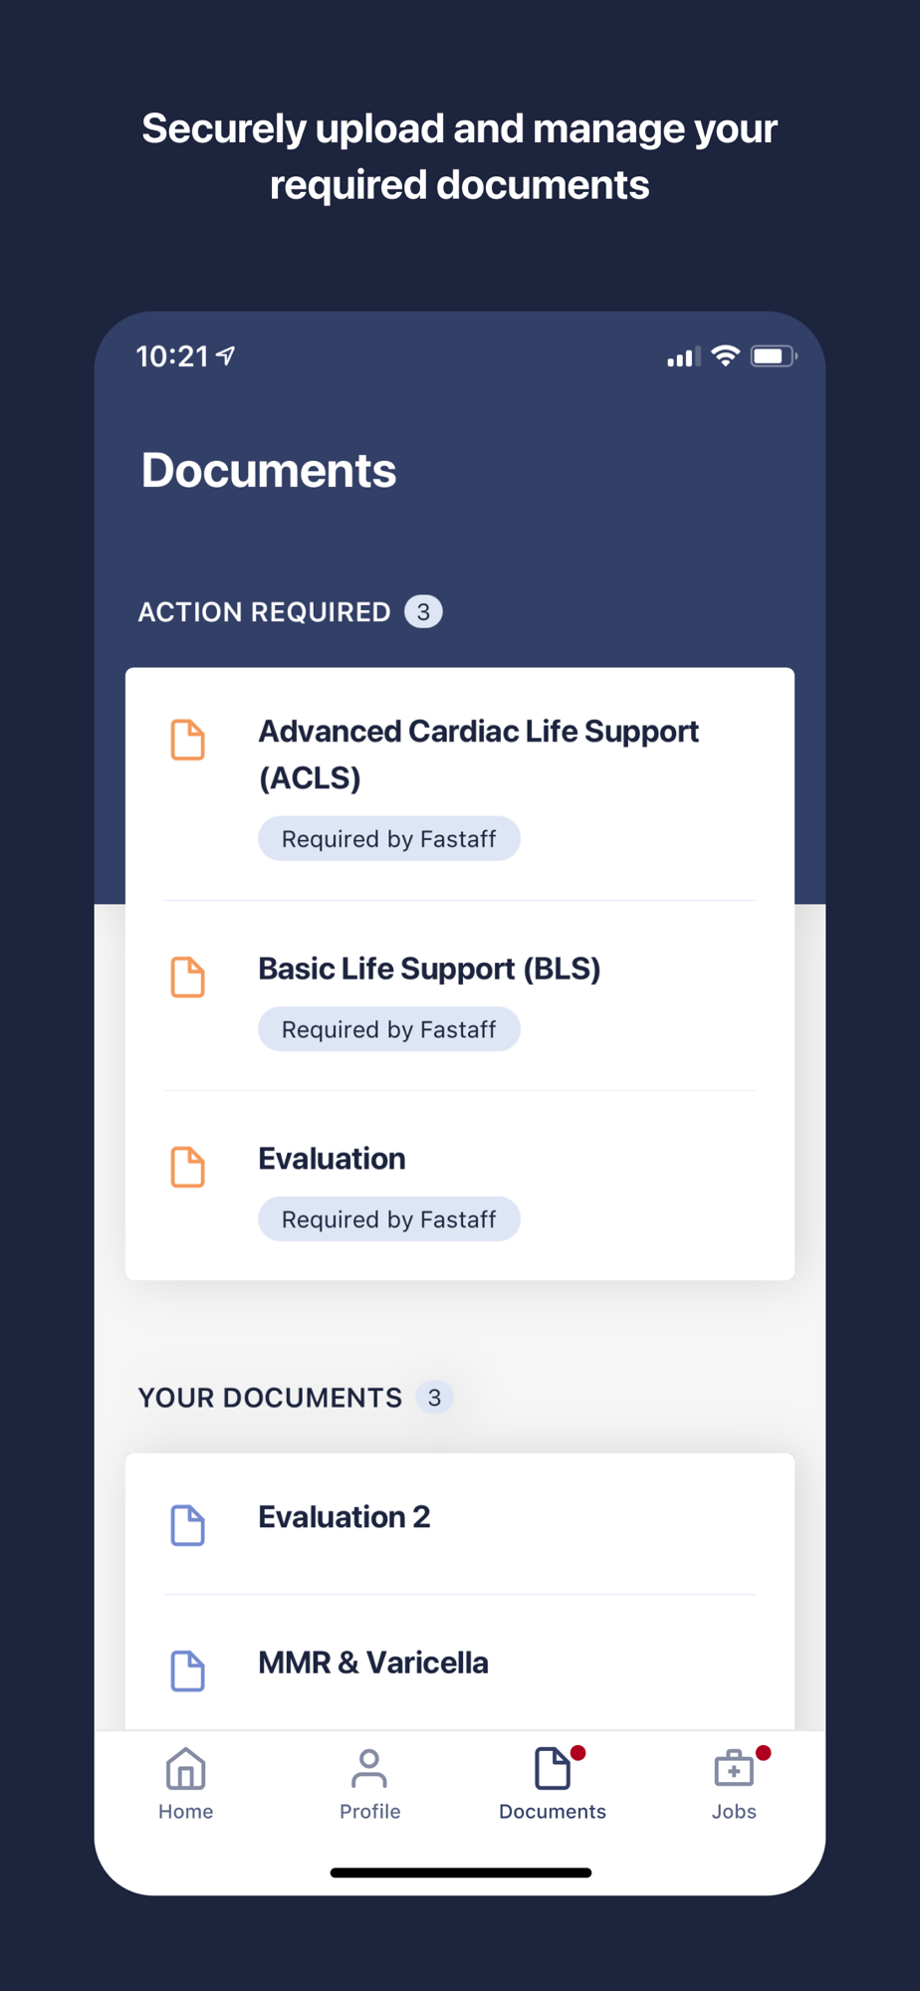920x1991 pixels.
Task: Tap Required by Fastaff tag under BLS
Action: point(389,1029)
